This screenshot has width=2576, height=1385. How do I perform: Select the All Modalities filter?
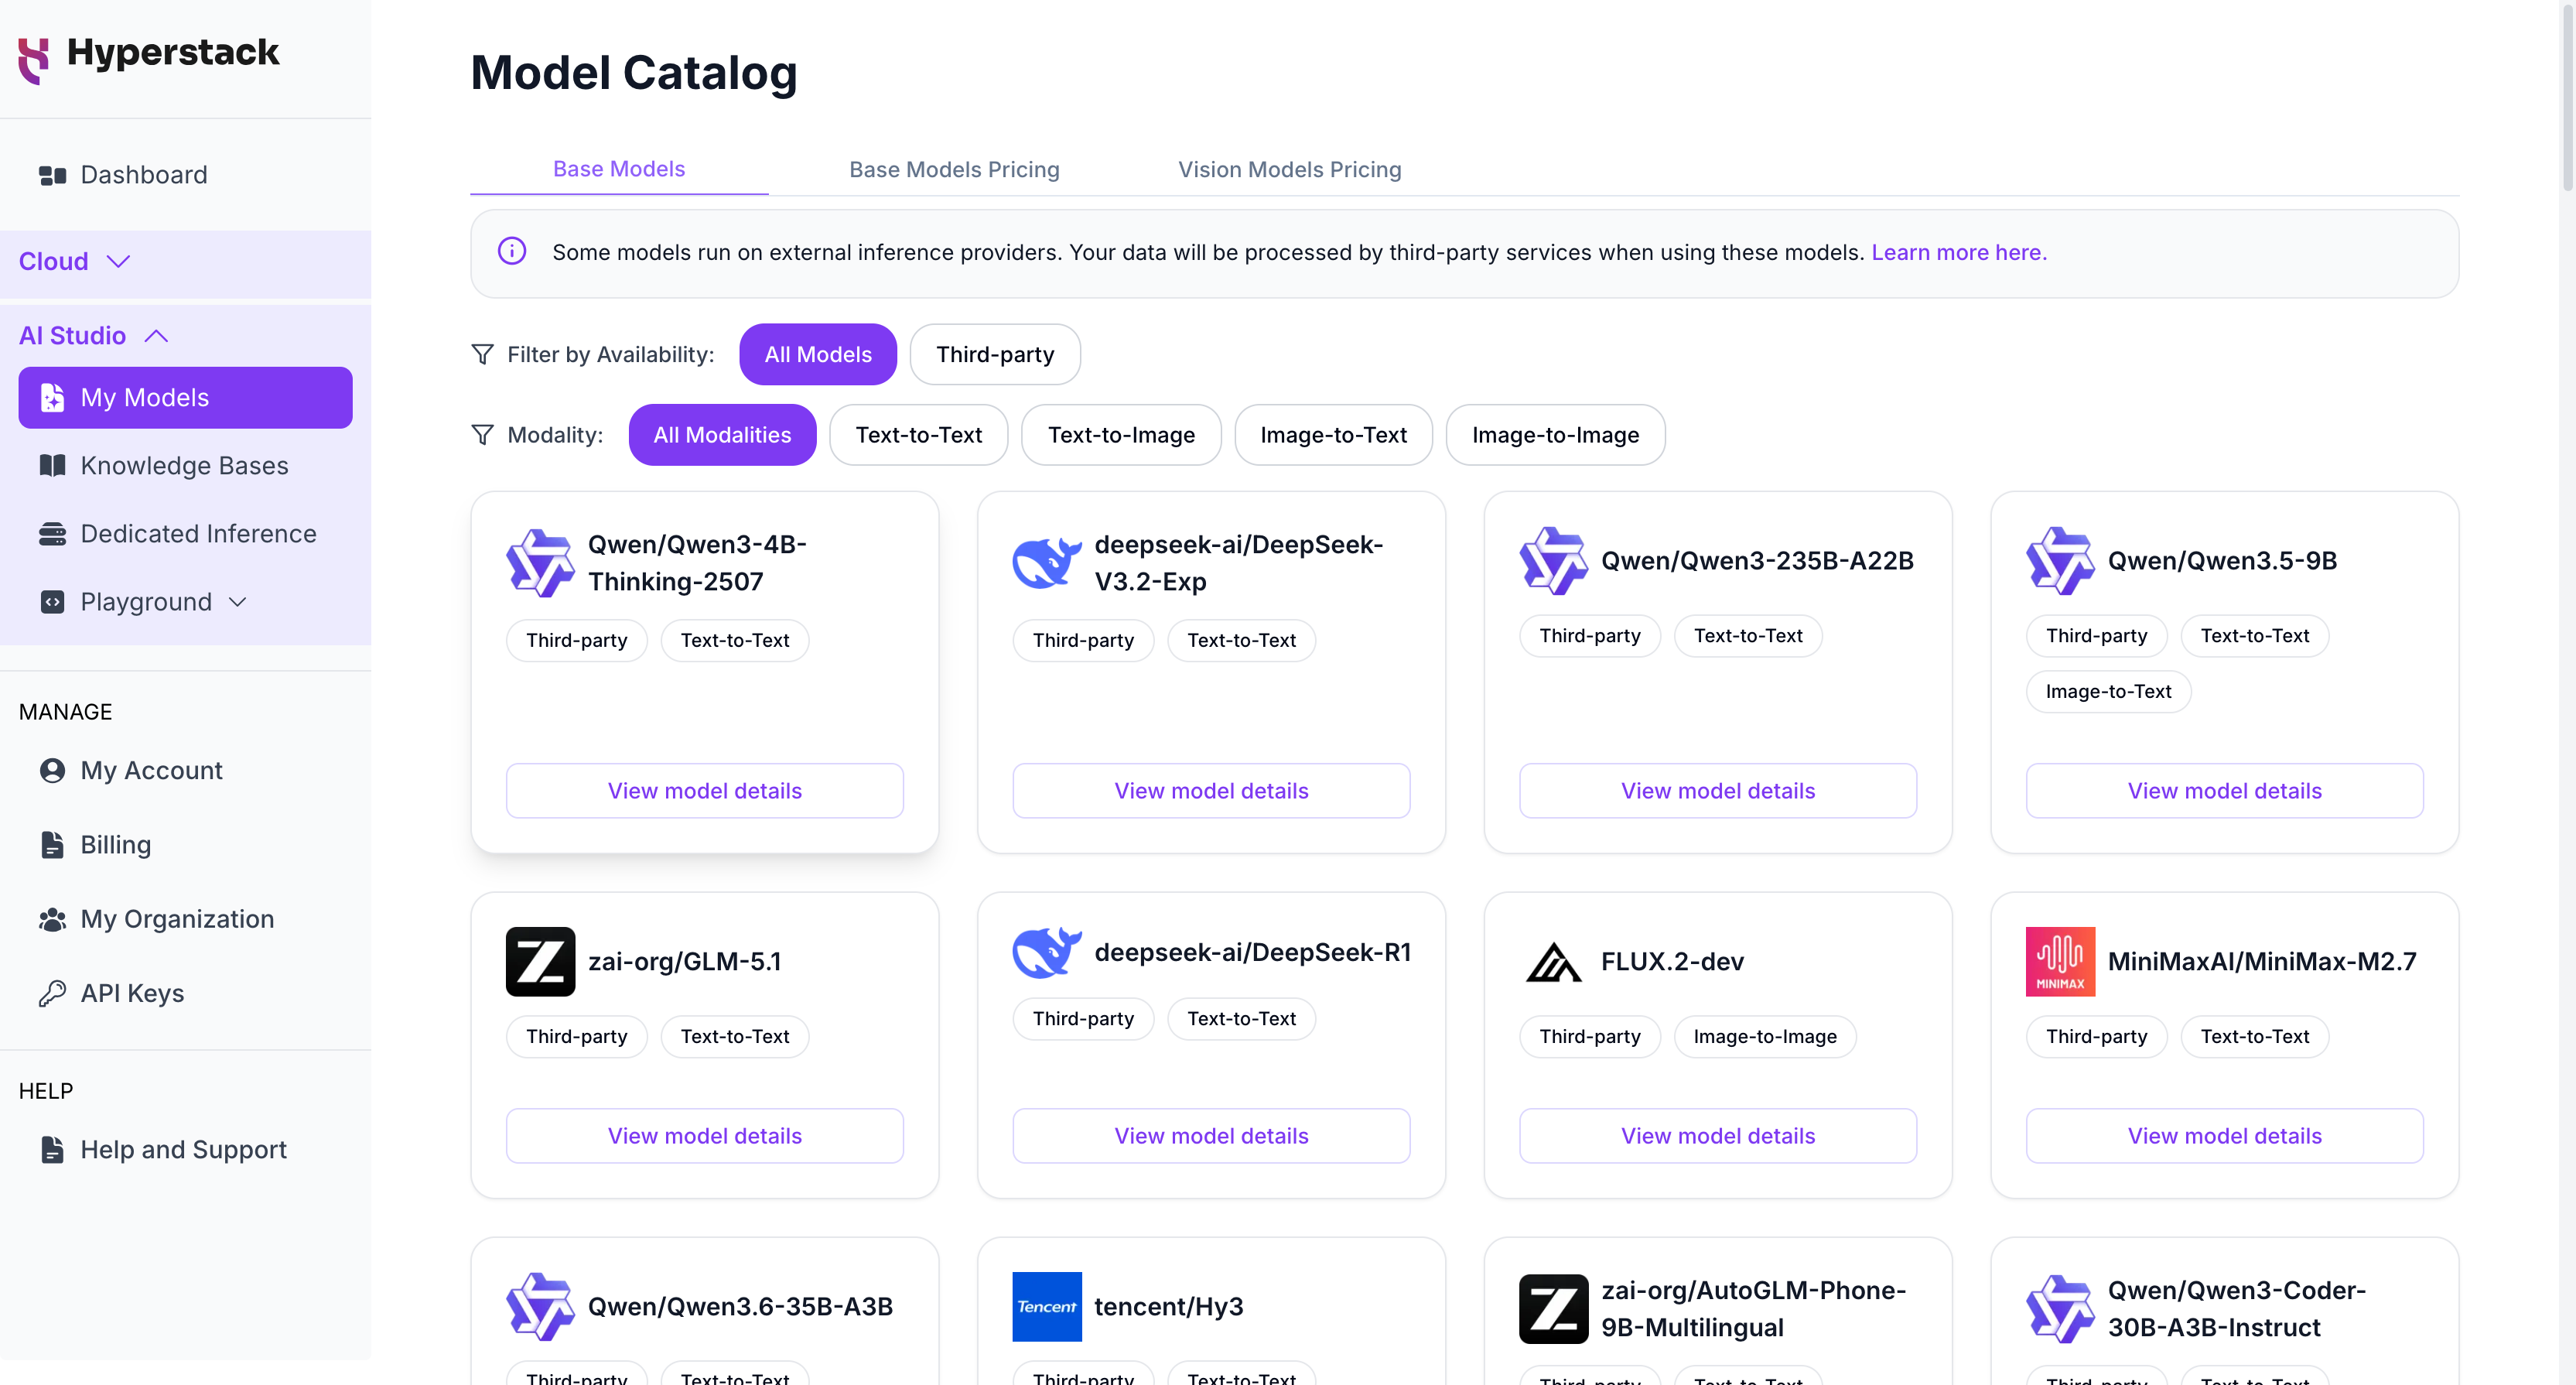(722, 435)
